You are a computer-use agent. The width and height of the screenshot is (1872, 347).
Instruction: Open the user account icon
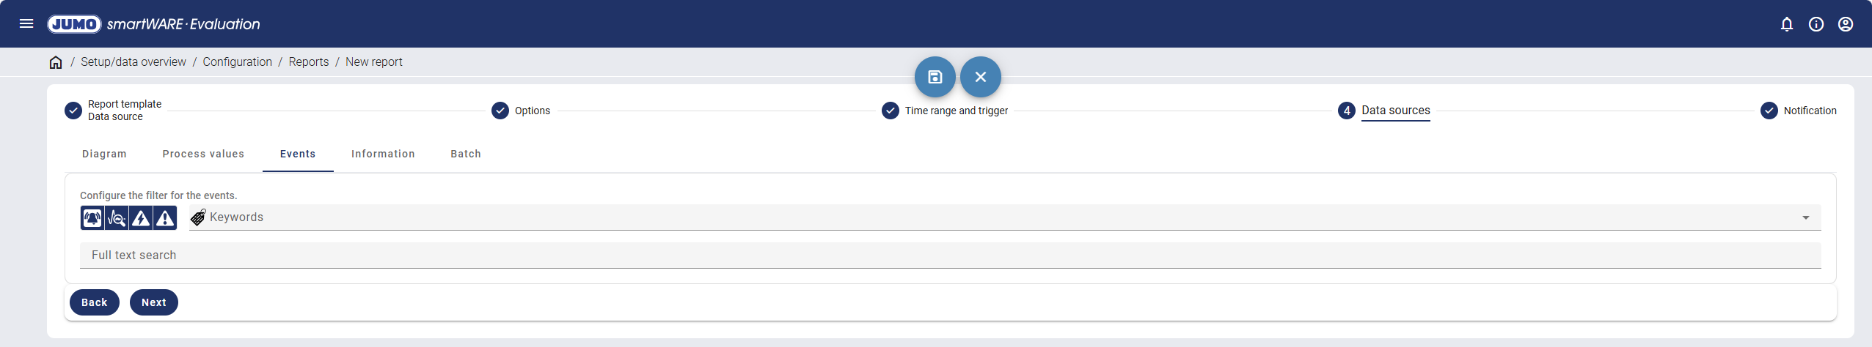click(x=1846, y=24)
